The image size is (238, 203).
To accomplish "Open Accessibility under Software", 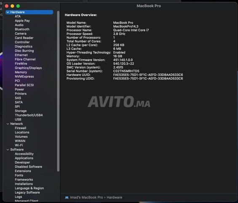I will point(24,154).
